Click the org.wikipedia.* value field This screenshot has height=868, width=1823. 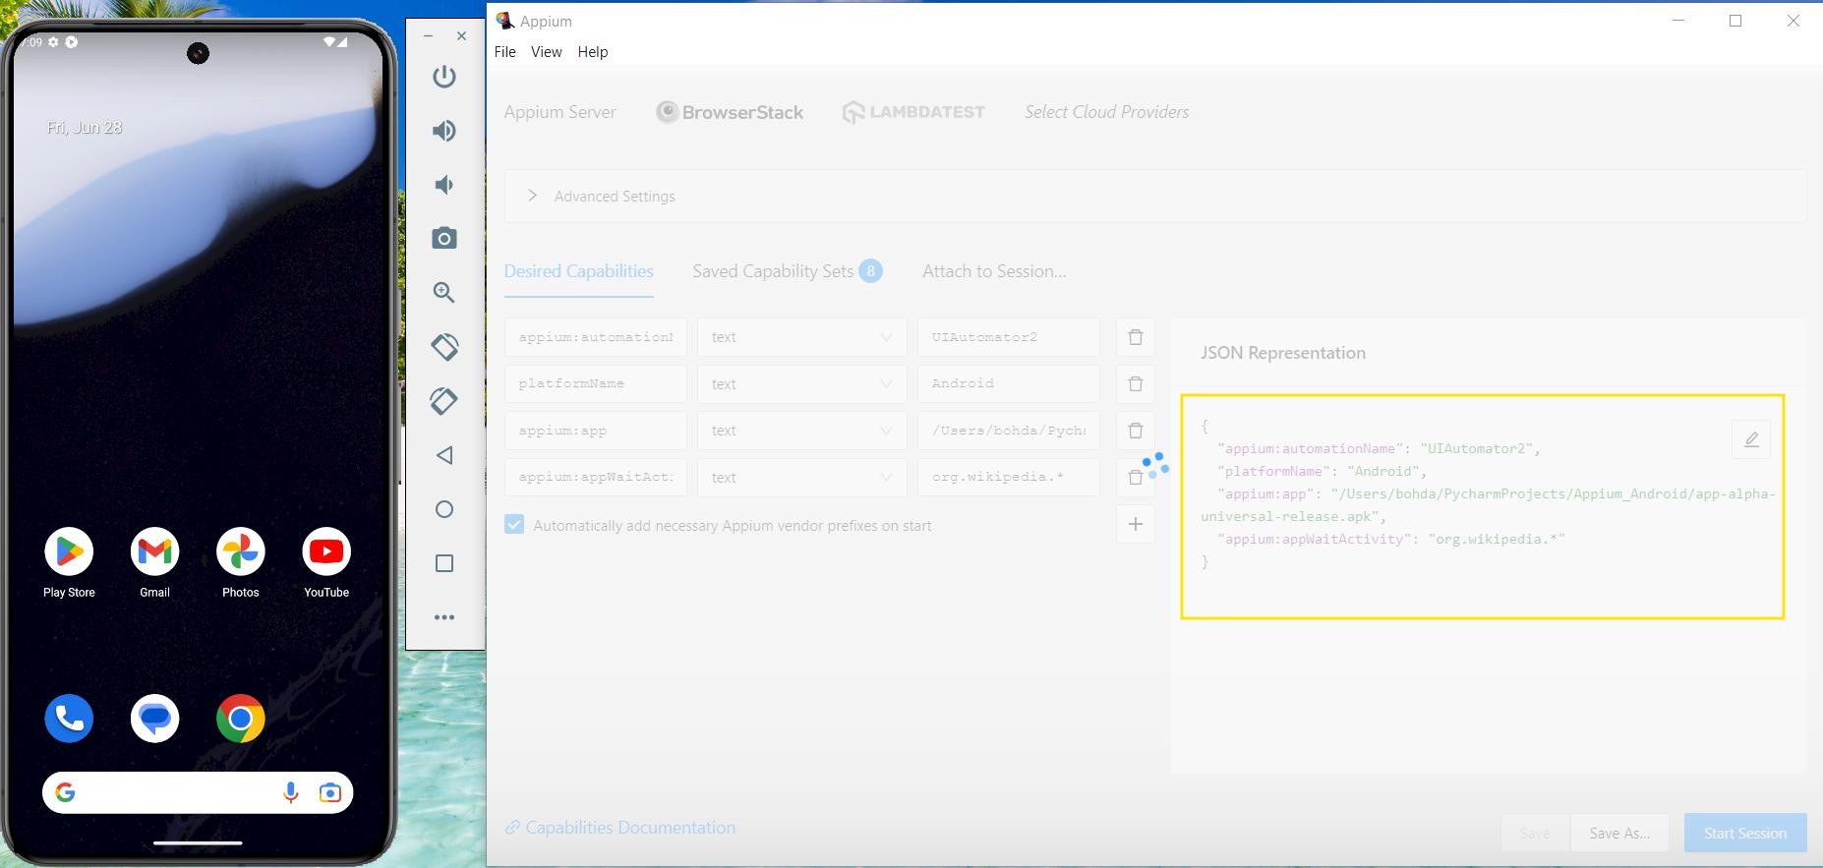(1009, 477)
